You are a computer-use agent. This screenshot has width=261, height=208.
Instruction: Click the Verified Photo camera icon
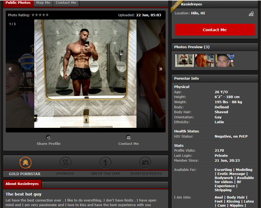[x=145, y=163]
